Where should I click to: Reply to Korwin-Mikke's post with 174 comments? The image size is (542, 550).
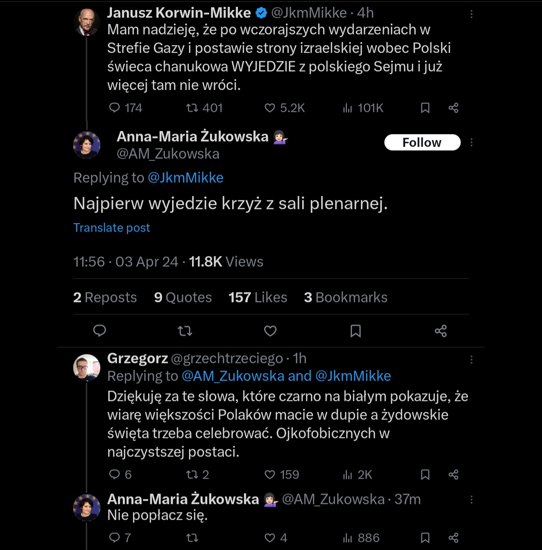point(115,108)
